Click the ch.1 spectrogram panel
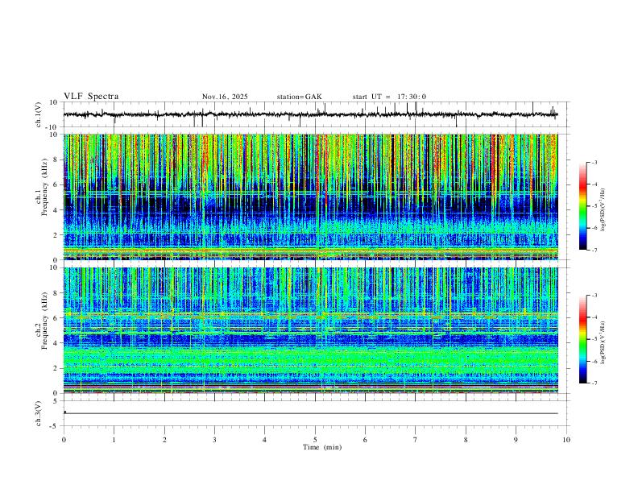 click(x=310, y=197)
